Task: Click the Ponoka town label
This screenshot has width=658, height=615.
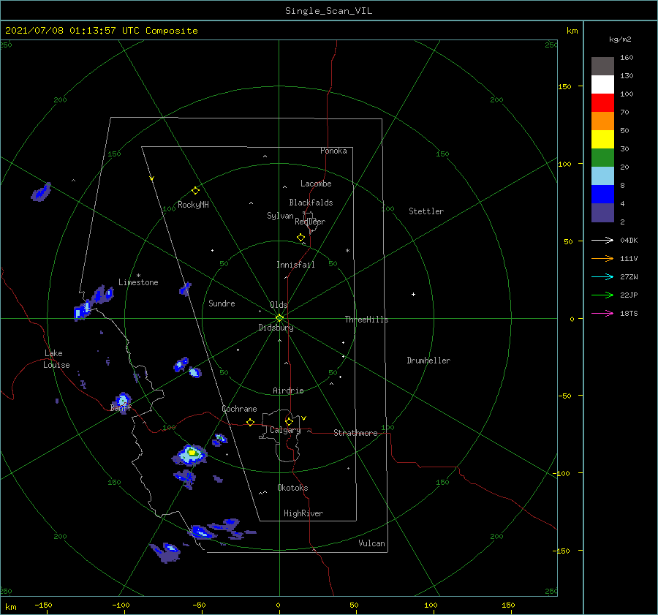Action: 333,151
